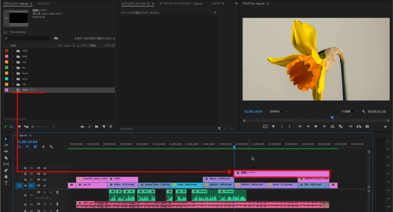
Task: Select the Ripple Edit tool
Action: 6,151
